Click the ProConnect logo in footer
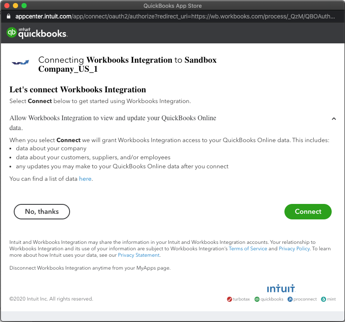 pos(302,299)
